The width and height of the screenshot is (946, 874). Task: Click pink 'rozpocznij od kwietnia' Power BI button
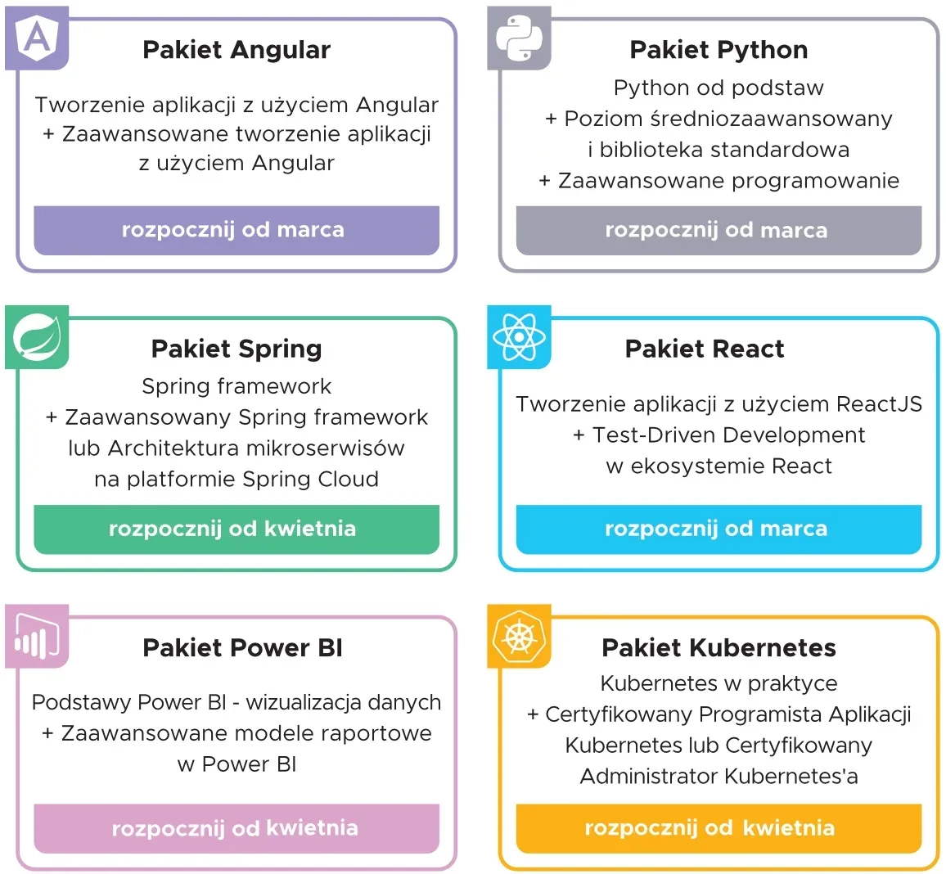(236, 829)
